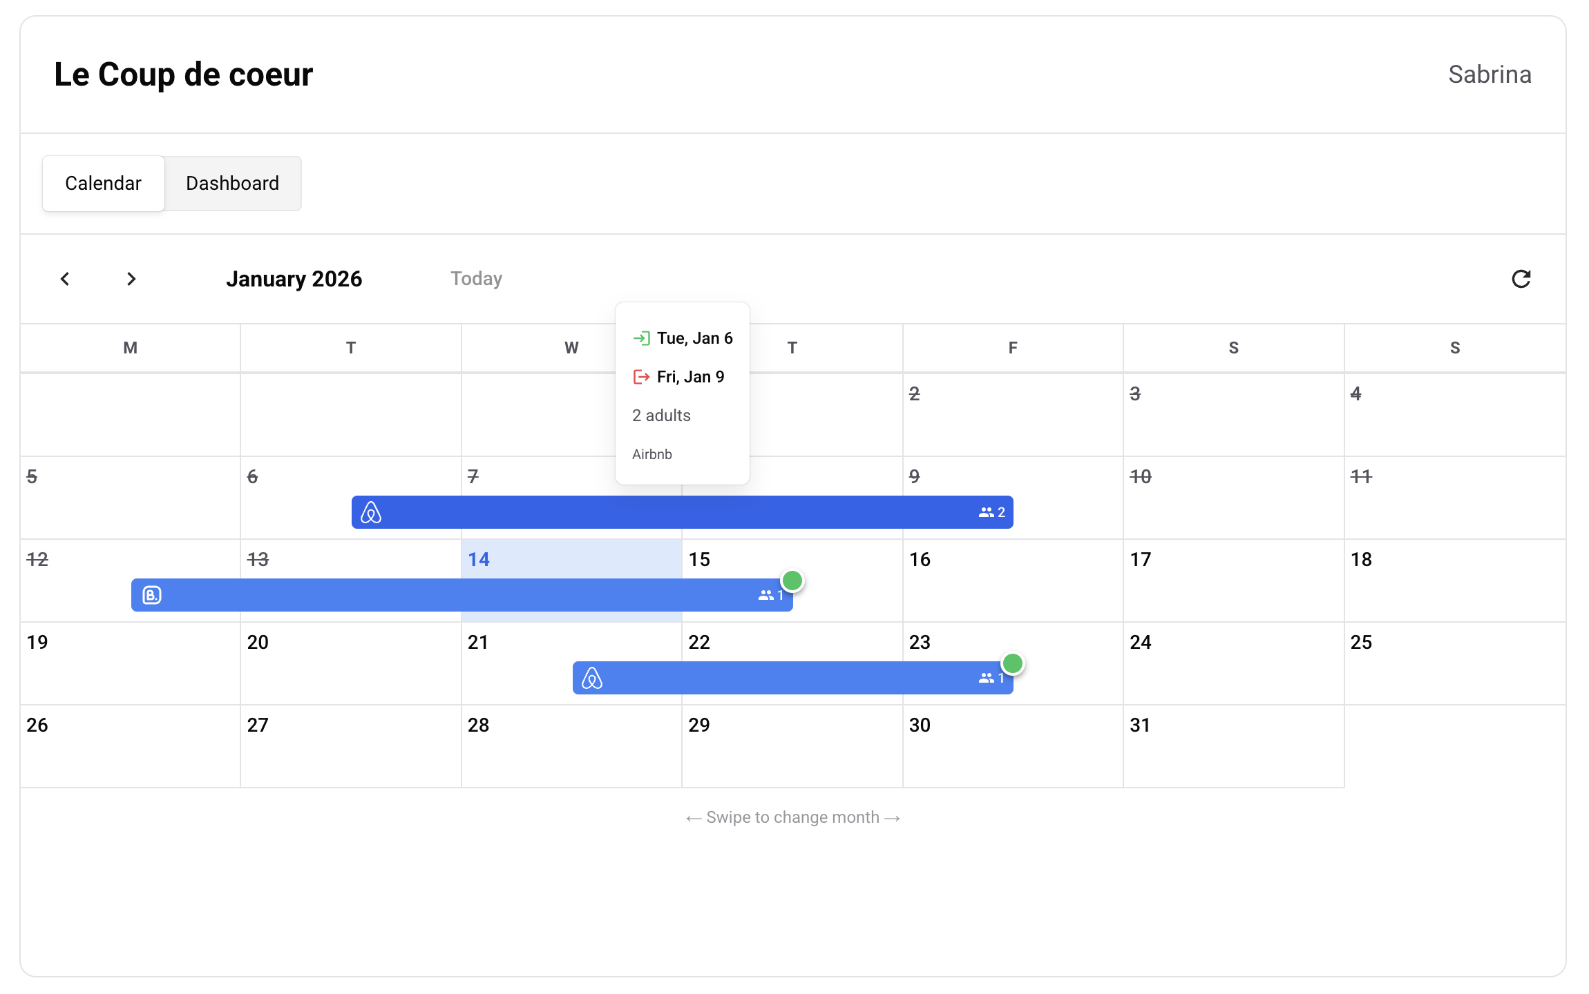Click check-out arrow icon in tooltip
The width and height of the screenshot is (1589, 994).
(x=641, y=377)
